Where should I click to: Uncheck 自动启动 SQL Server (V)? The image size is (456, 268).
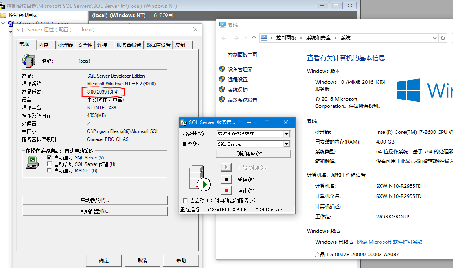[x=49, y=158]
